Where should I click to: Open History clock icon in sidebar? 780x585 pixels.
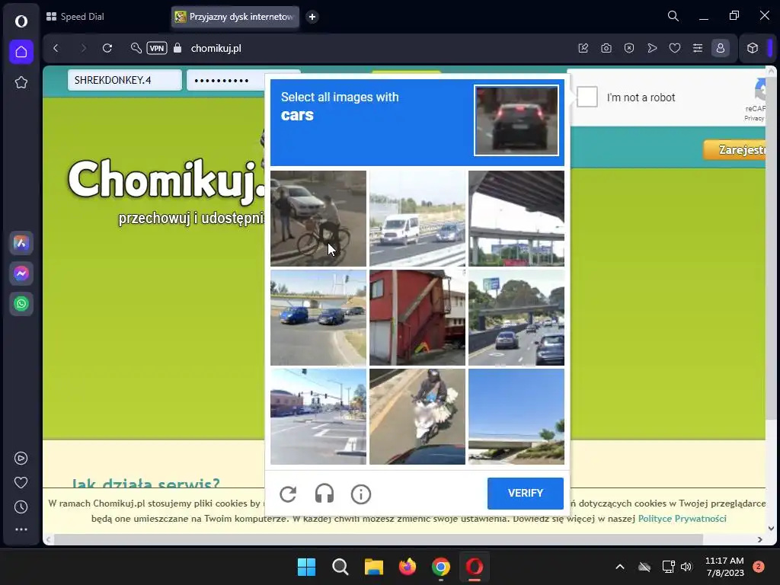click(21, 507)
